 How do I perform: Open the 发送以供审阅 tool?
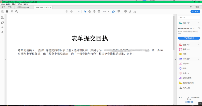click(186, 83)
